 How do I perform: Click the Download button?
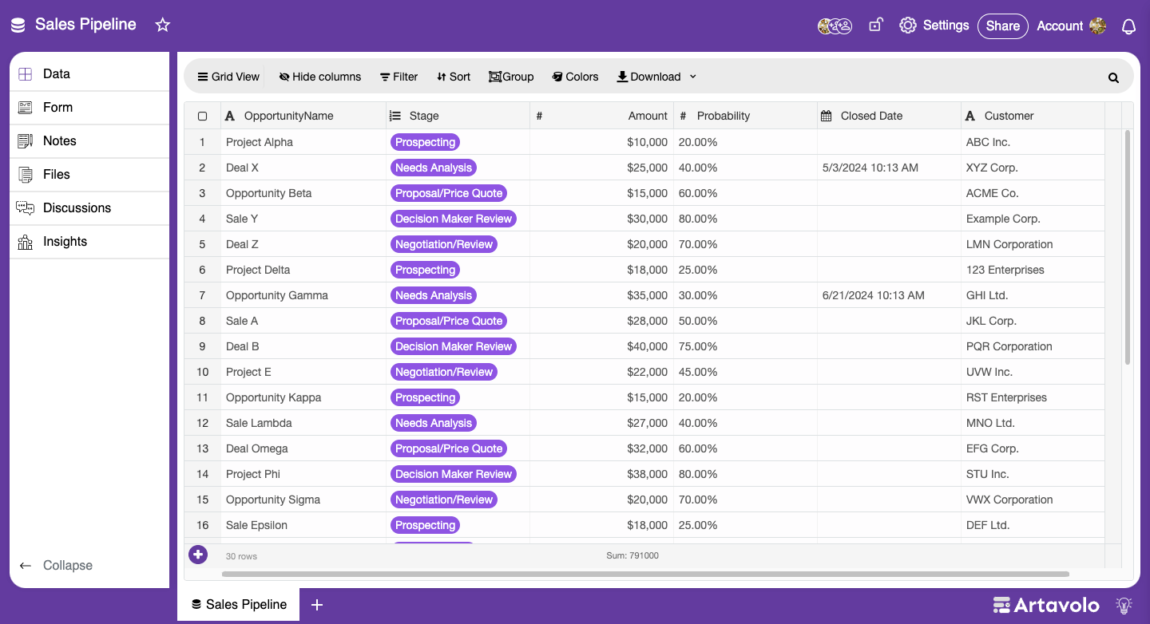pyautogui.click(x=648, y=77)
